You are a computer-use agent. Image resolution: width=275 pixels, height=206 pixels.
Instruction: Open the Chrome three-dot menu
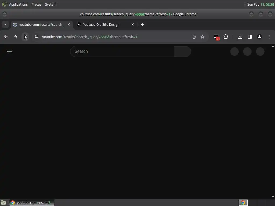(x=269, y=37)
